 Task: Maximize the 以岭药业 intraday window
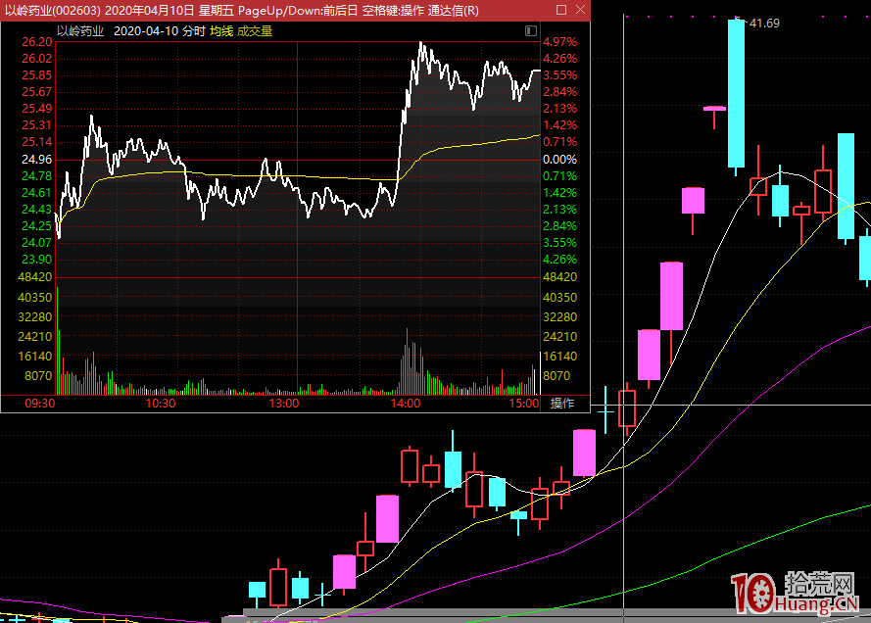click(x=561, y=10)
